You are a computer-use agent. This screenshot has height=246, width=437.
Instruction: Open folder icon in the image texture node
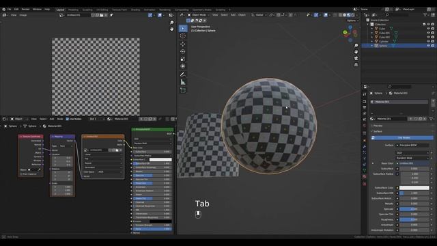coord(117,150)
